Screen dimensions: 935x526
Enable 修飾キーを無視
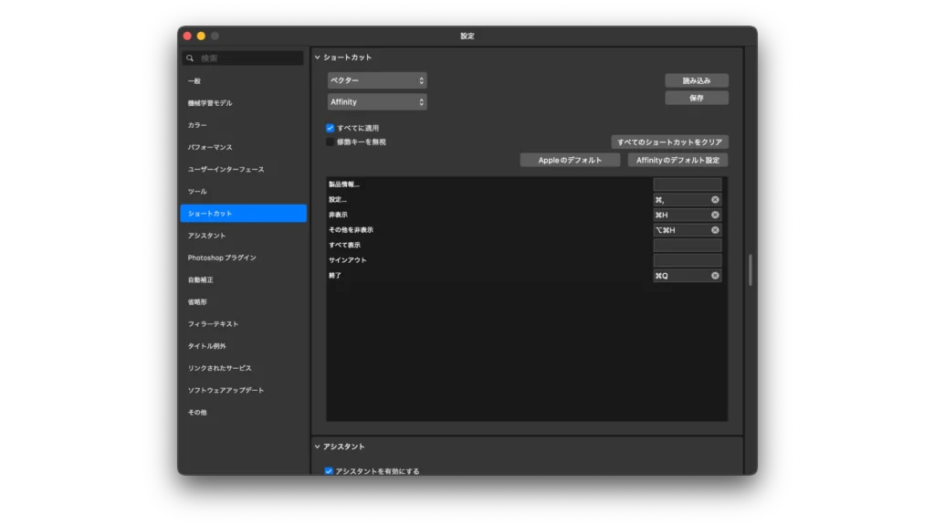(x=328, y=142)
